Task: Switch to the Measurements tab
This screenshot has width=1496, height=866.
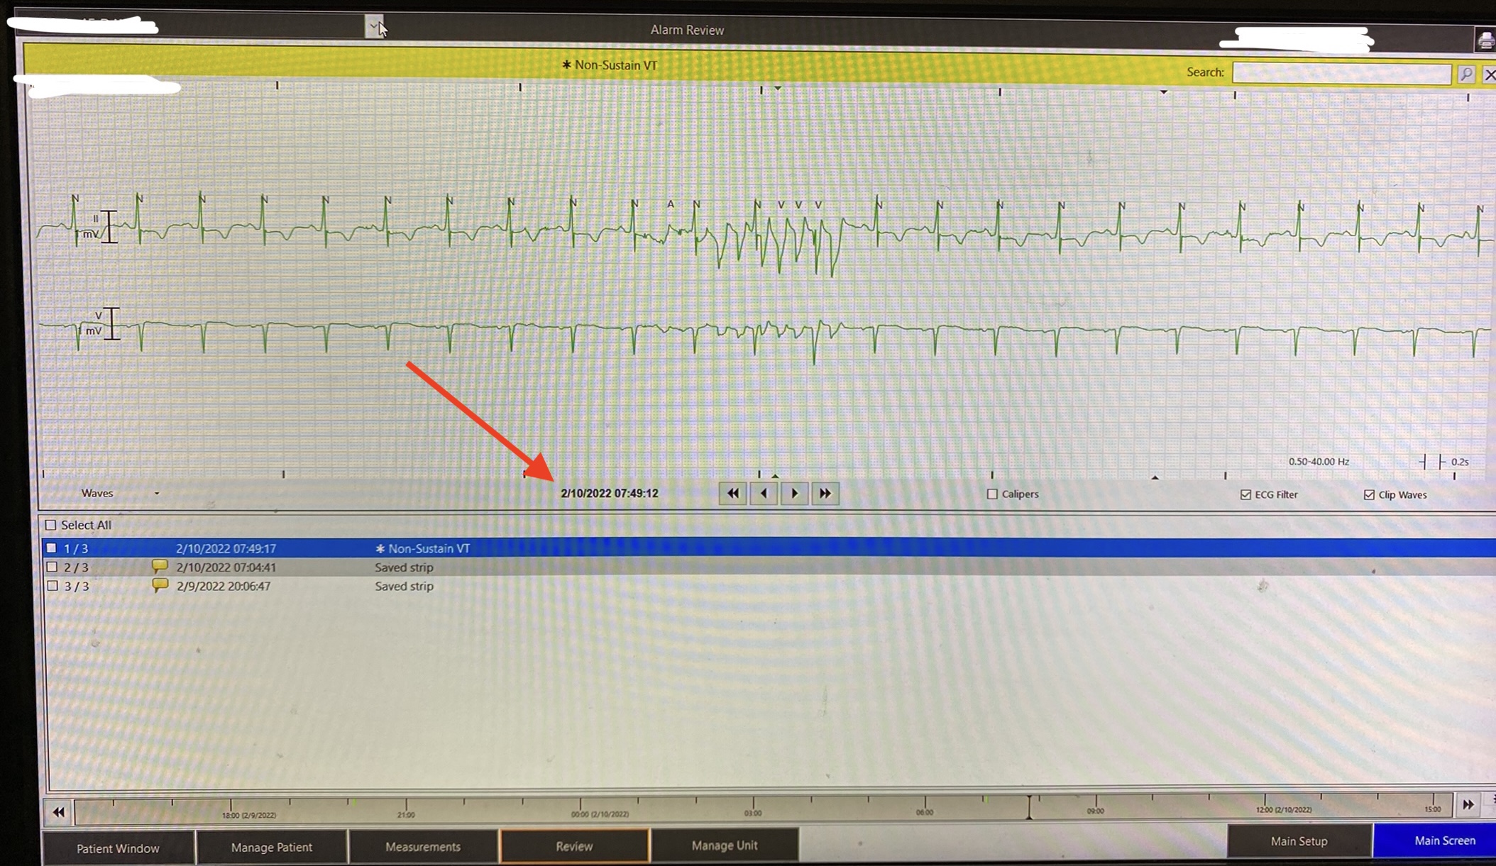Action: (x=423, y=846)
